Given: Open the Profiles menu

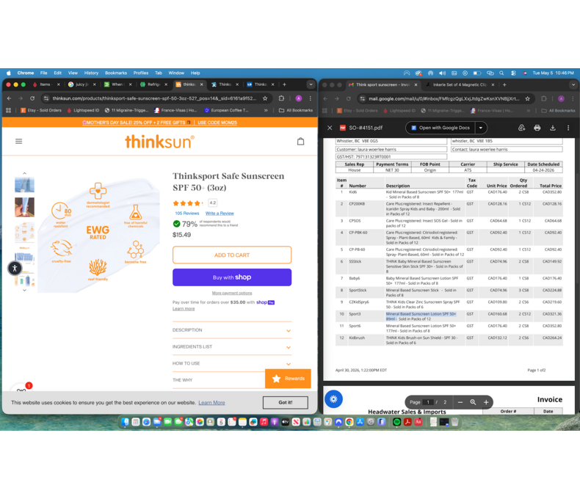Looking at the screenshot, I should [x=140, y=73].
